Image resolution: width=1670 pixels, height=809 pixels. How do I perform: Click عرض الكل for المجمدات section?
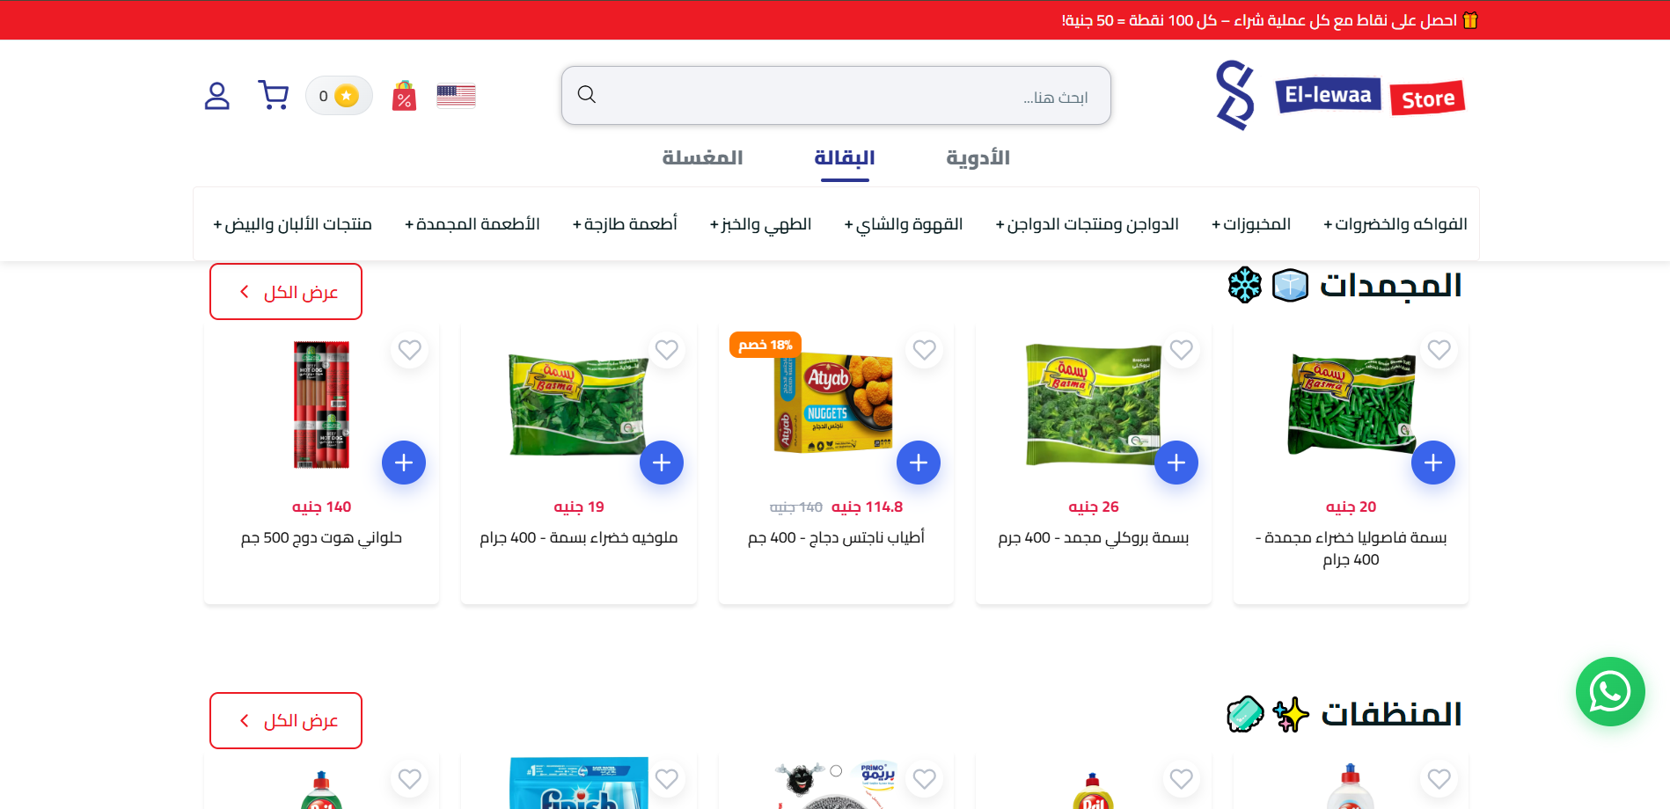pyautogui.click(x=286, y=292)
